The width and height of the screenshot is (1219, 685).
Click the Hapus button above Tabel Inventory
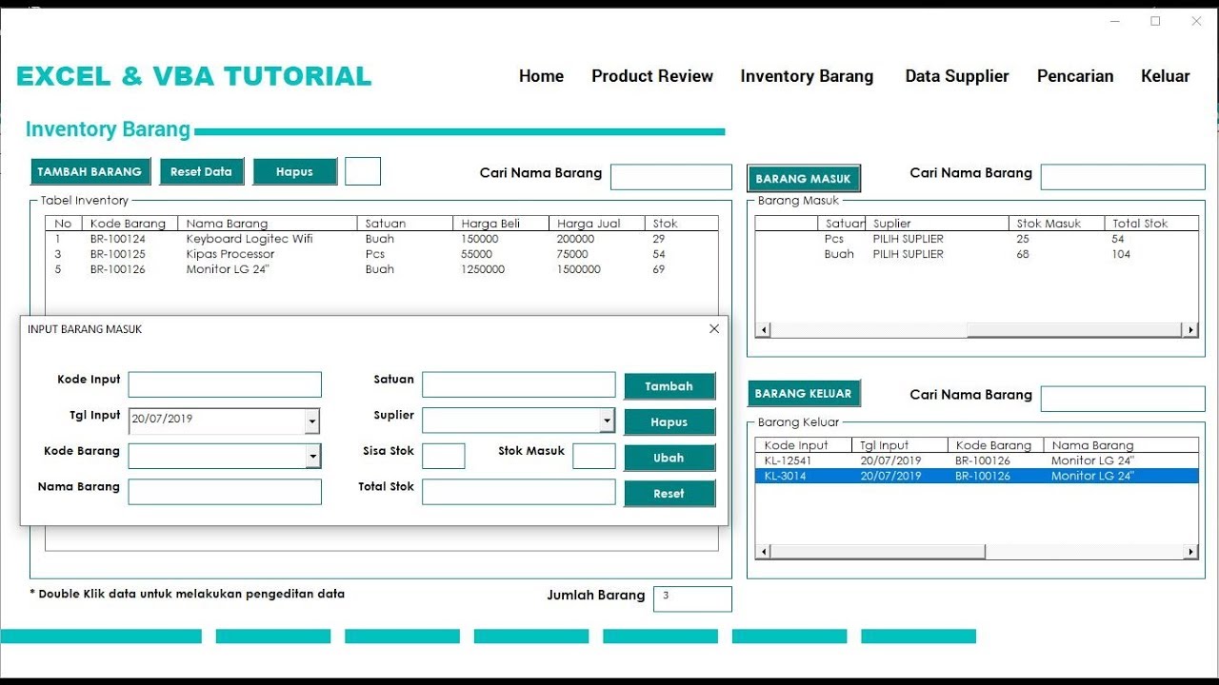(x=294, y=171)
